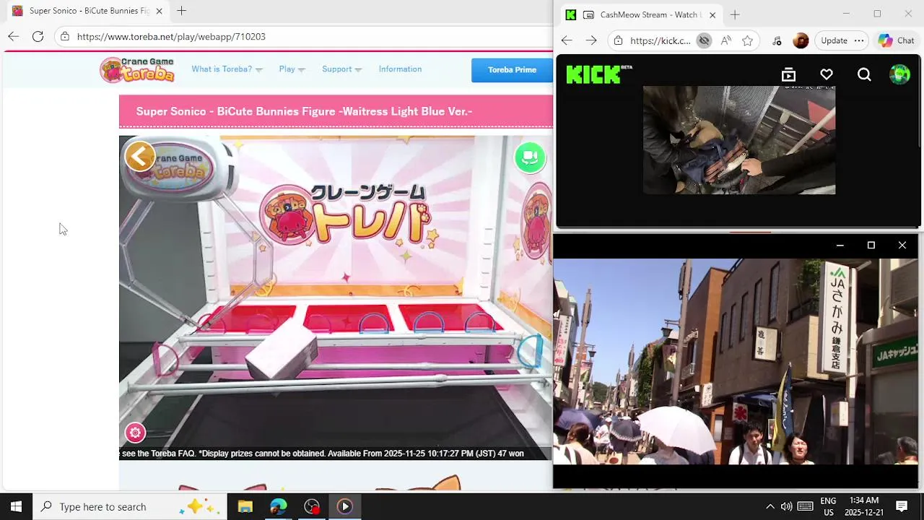924x520 pixels.
Task: Click the Edge Update button
Action: pos(834,40)
